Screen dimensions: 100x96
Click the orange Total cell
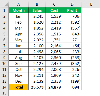pos(19,87)
